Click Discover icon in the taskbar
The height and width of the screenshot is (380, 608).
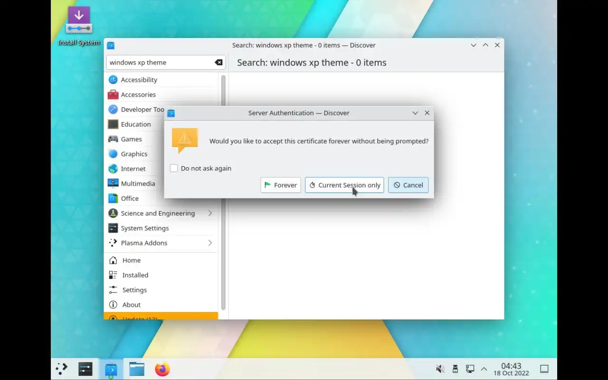[x=111, y=370]
